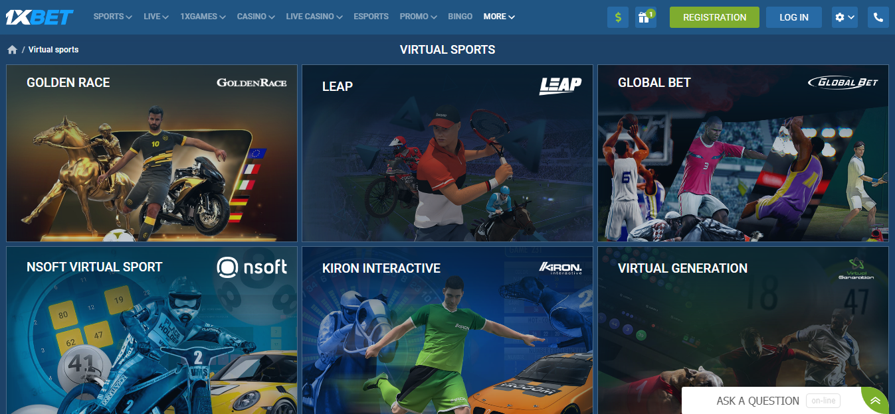Expand the Live menu
Viewport: 895px width, 414px height.
pos(156,17)
